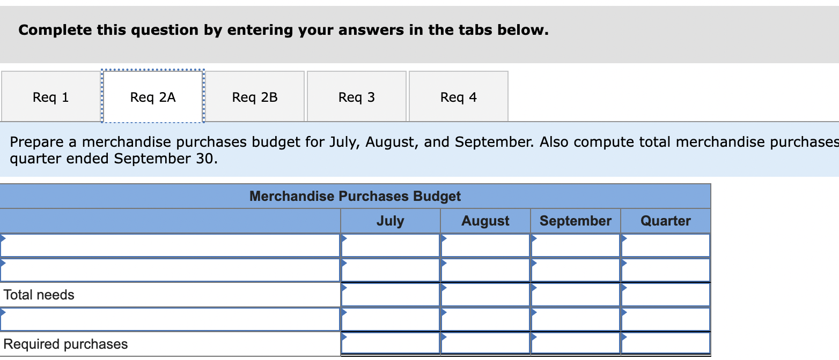This screenshot has width=839, height=360.
Task: Select the Req 2A tab
Action: [153, 97]
